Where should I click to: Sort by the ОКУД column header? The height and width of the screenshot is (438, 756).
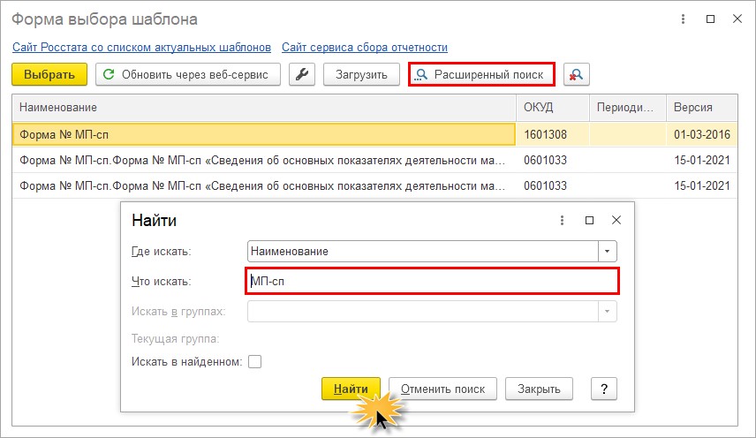tap(553, 108)
